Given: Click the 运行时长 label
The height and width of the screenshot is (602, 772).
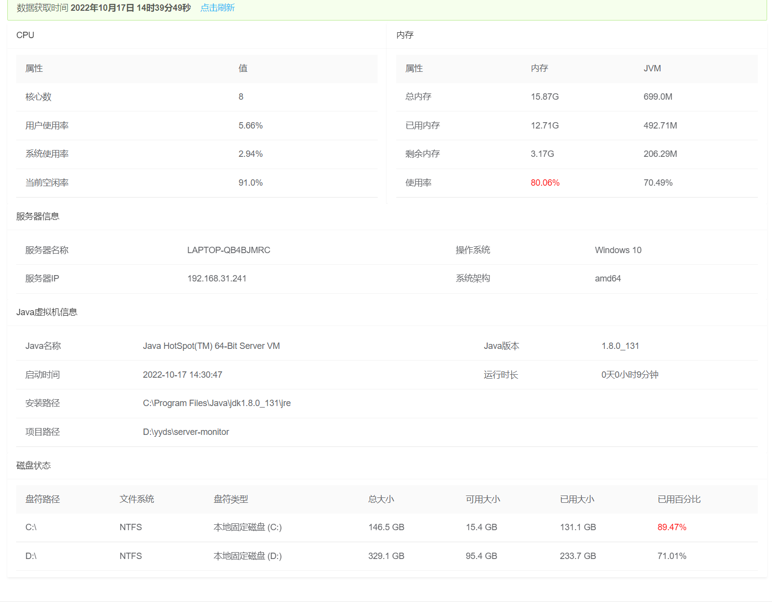Looking at the screenshot, I should [501, 375].
